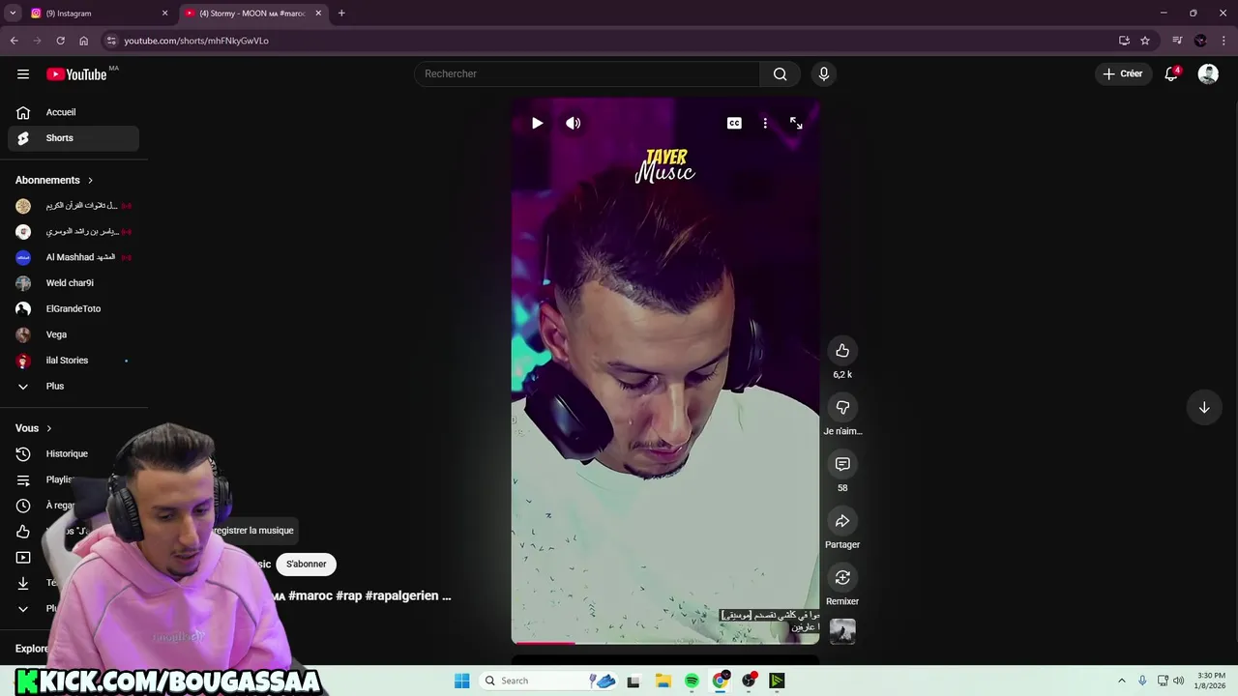1238x696 pixels.
Task: Open the Windows Start menu
Action: click(462, 681)
